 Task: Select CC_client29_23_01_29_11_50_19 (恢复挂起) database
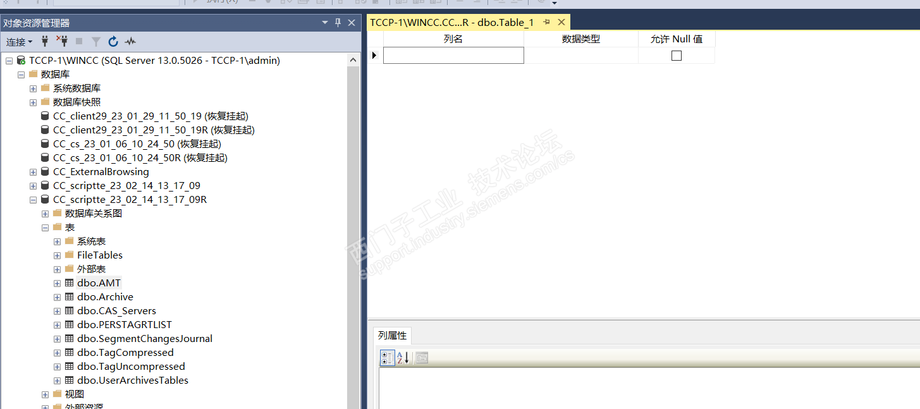point(150,116)
